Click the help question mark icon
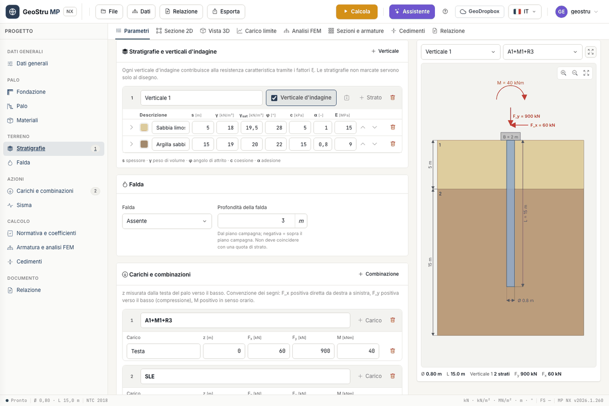Screen dimensions: 609x406 pyautogui.click(x=445, y=12)
